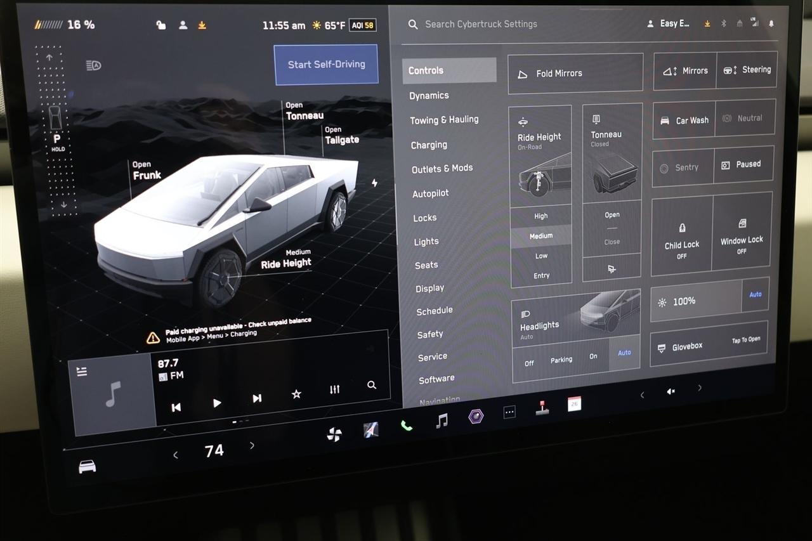Increase temperature with right chevron
812x541 pixels.
coord(252,446)
